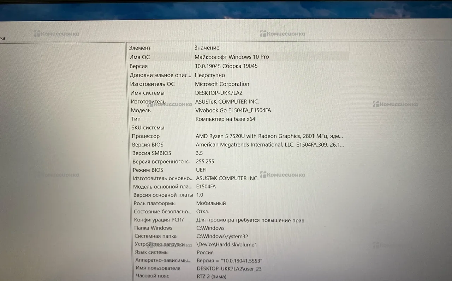Click the BIOS mode value 'UEFI'
Image resolution: width=452 pixels, height=281 pixels.
tap(201, 170)
